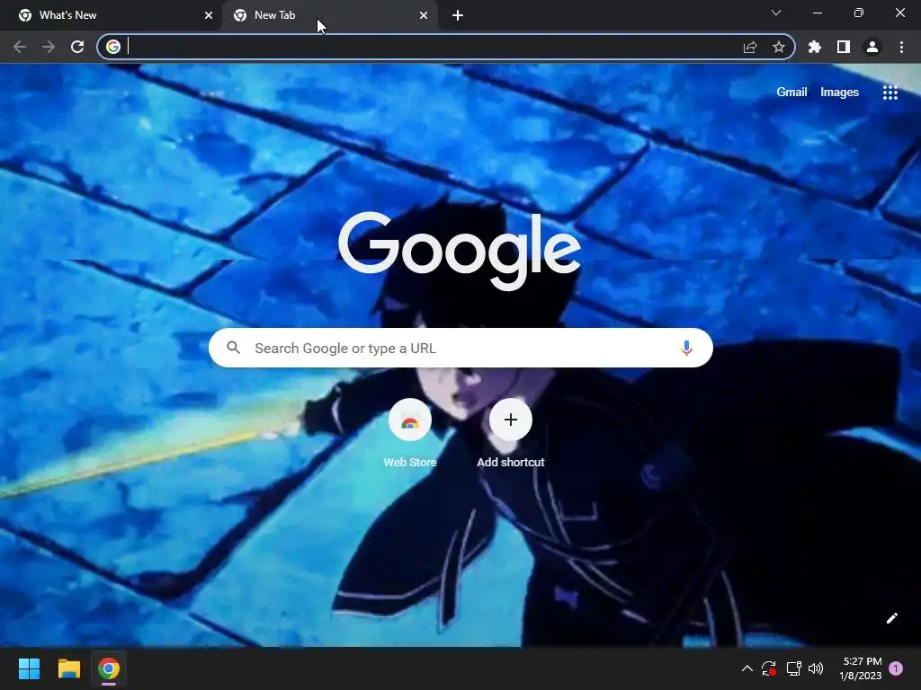Open the Web Store shortcut
This screenshot has height=690, width=921.
click(x=410, y=434)
